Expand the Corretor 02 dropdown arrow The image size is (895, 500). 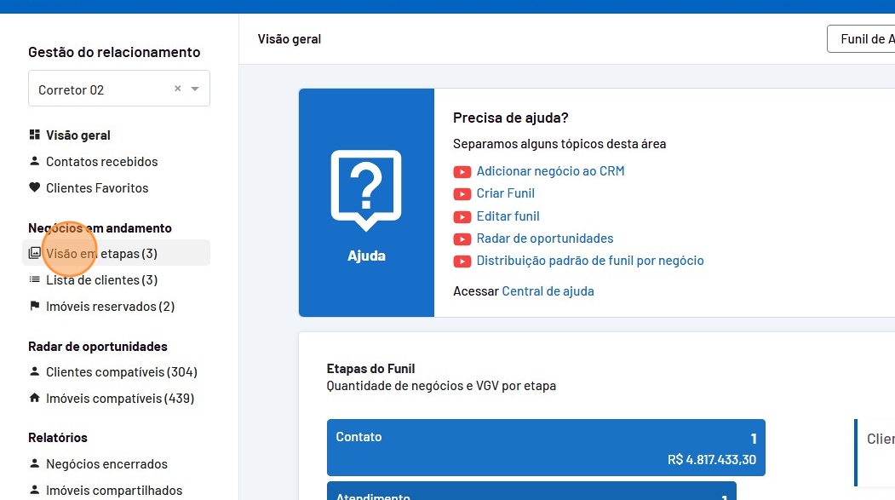pos(195,89)
